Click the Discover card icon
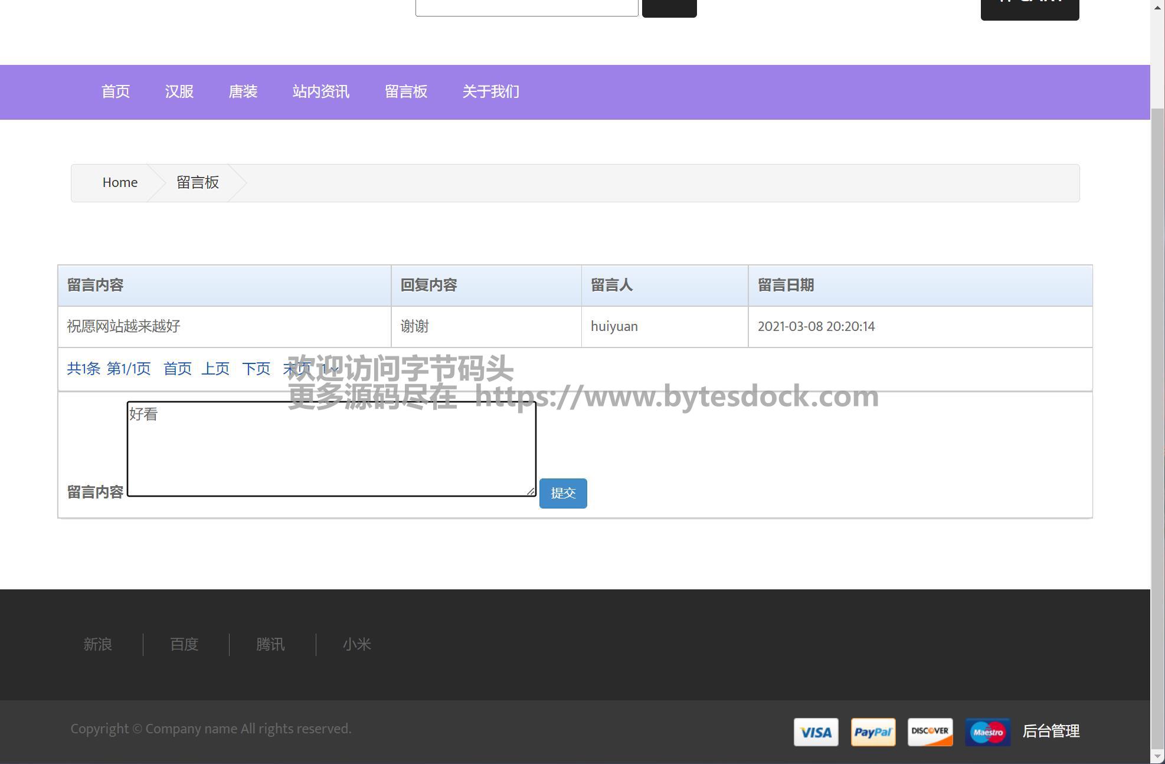The height and width of the screenshot is (764, 1165). (930, 732)
